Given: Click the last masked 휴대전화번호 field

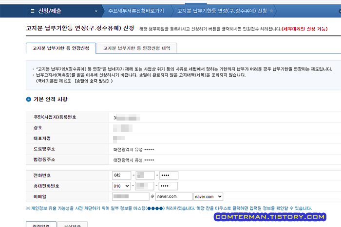Looking at the screenshot, I should (x=168, y=186).
